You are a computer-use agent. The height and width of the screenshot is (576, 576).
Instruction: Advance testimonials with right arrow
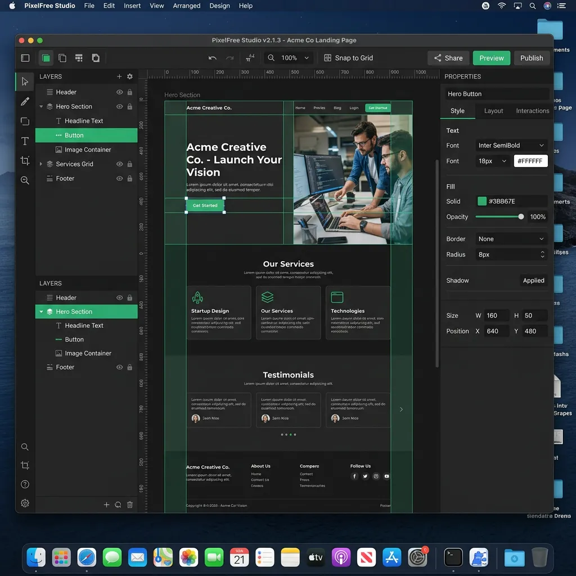[x=401, y=409]
